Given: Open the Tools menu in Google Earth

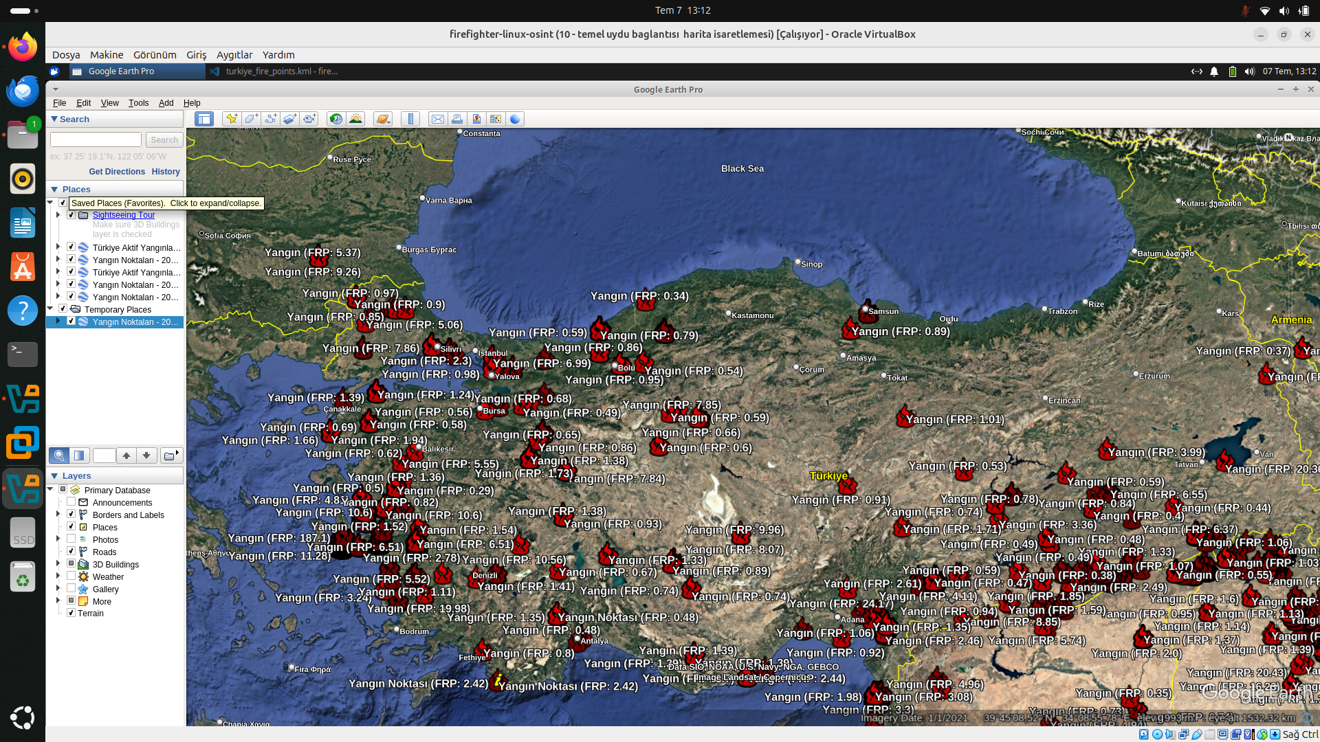Looking at the screenshot, I should (138, 103).
